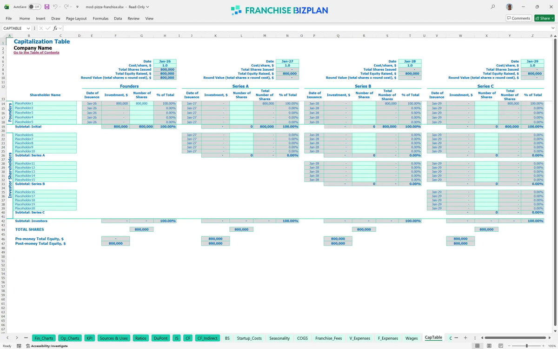Viewport: 558px width, 349px height.
Task: Click the Insert Function fx icon
Action: coord(55,28)
